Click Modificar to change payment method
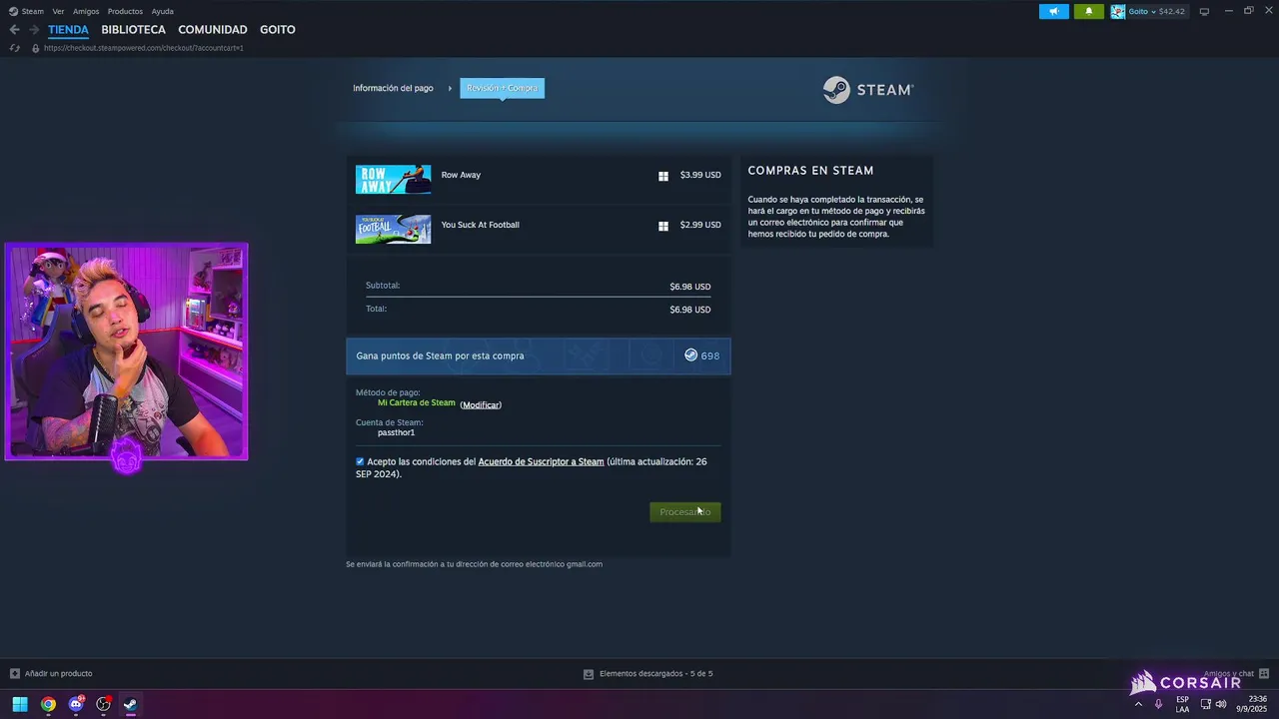This screenshot has height=719, width=1279. point(481,404)
